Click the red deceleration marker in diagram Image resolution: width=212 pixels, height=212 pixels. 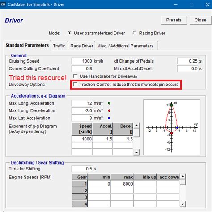tap(171, 133)
